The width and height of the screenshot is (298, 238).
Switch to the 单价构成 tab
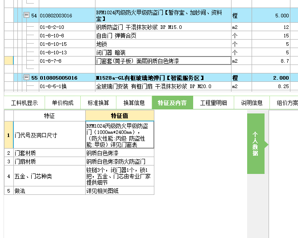pyautogui.click(x=63, y=103)
